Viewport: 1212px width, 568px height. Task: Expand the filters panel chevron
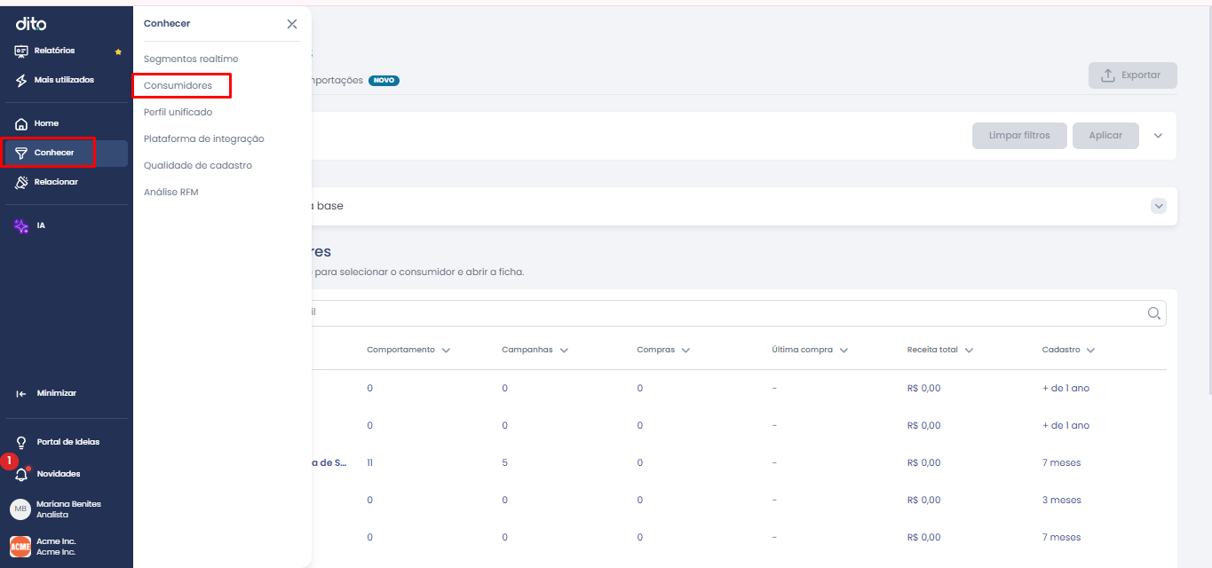click(1158, 136)
